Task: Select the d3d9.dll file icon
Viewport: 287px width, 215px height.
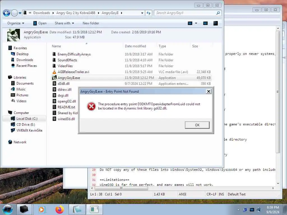Action: [54, 83]
